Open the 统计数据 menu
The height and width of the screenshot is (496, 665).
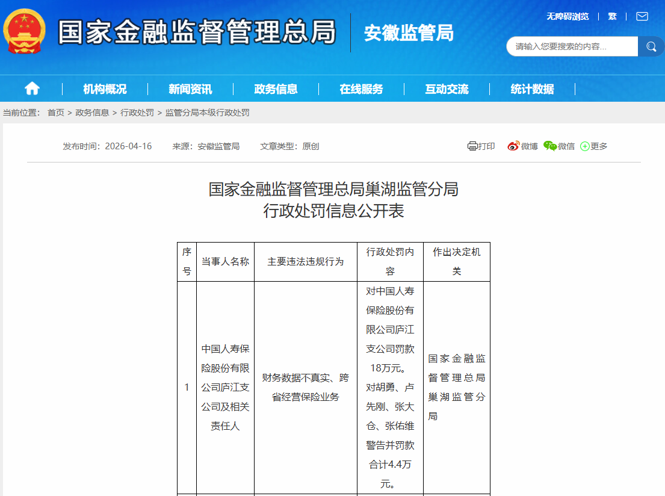[532, 89]
